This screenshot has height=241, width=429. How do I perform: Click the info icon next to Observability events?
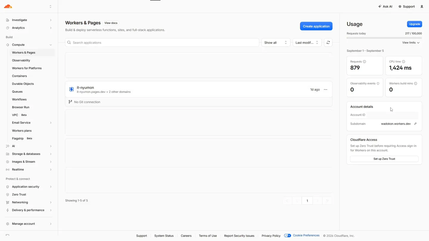pos(378,84)
